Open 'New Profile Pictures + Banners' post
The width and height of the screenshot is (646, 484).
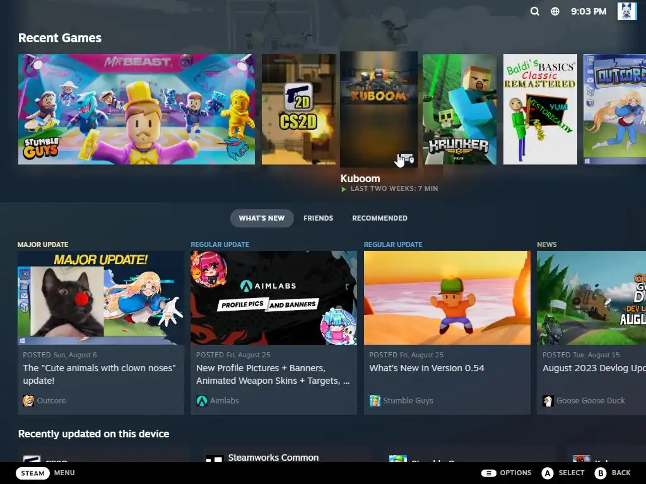(273, 374)
